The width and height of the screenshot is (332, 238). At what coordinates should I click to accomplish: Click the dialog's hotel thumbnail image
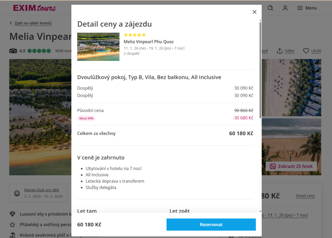point(98,47)
